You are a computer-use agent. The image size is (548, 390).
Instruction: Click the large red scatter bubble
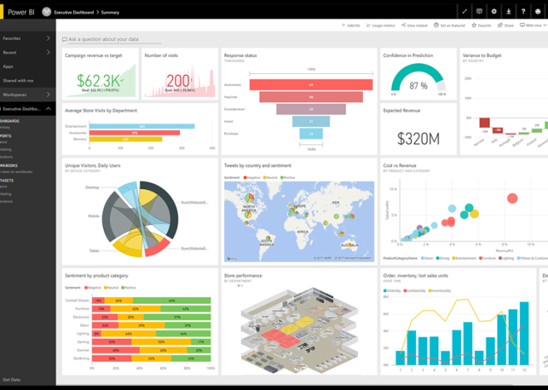tap(512, 198)
